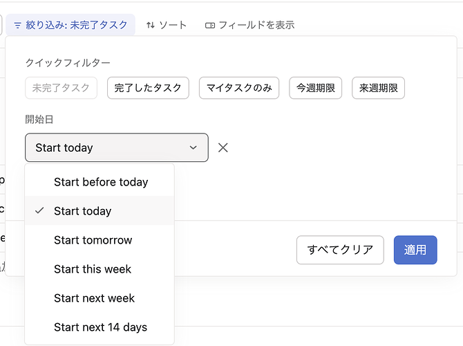Image resolution: width=463 pixels, height=346 pixels.
Task: Enable the 来週期限 quick filter
Action: pyautogui.click(x=378, y=88)
